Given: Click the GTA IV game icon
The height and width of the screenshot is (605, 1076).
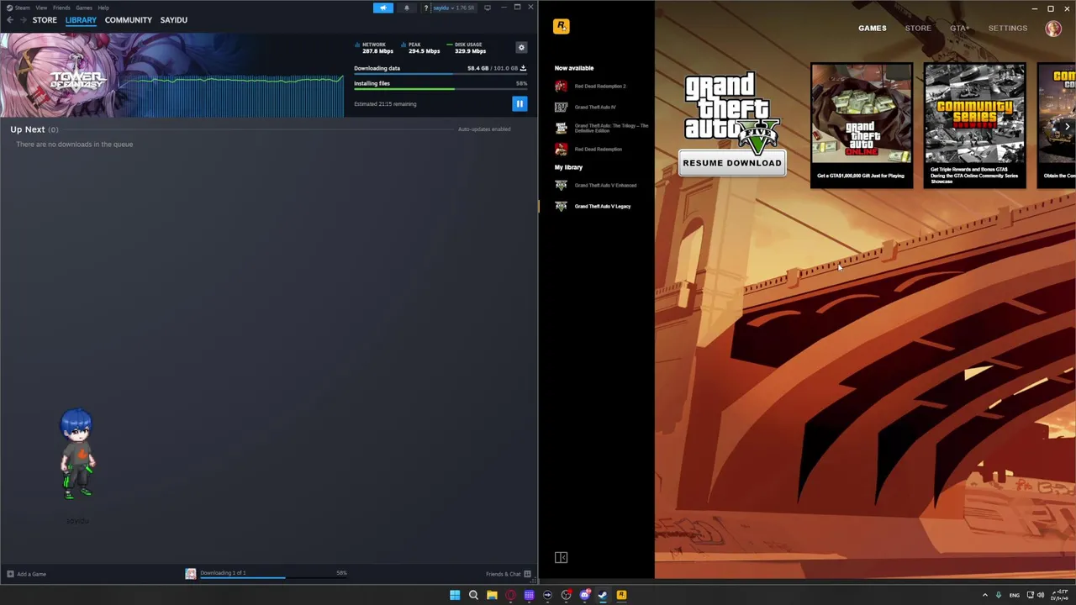Looking at the screenshot, I should click(561, 107).
